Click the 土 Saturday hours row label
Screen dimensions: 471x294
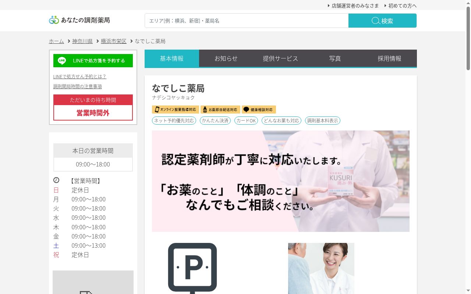(56, 245)
